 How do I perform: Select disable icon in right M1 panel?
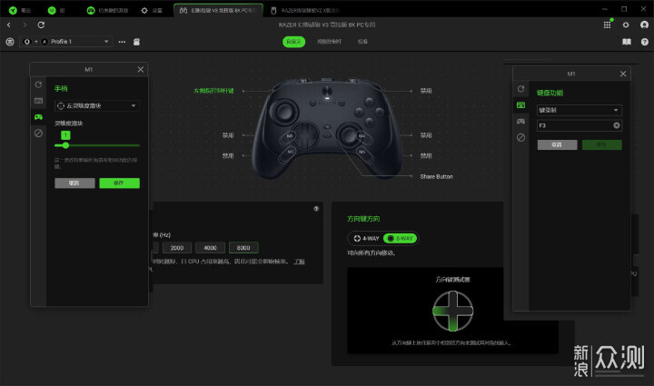point(521,137)
